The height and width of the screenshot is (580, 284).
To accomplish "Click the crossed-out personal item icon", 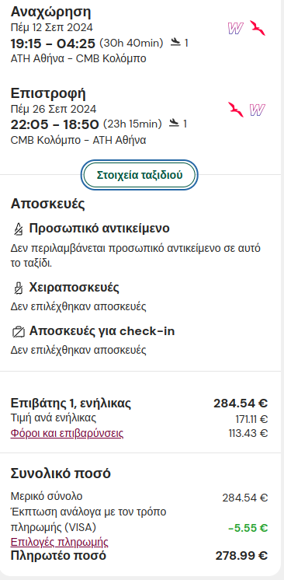I will point(17,229).
